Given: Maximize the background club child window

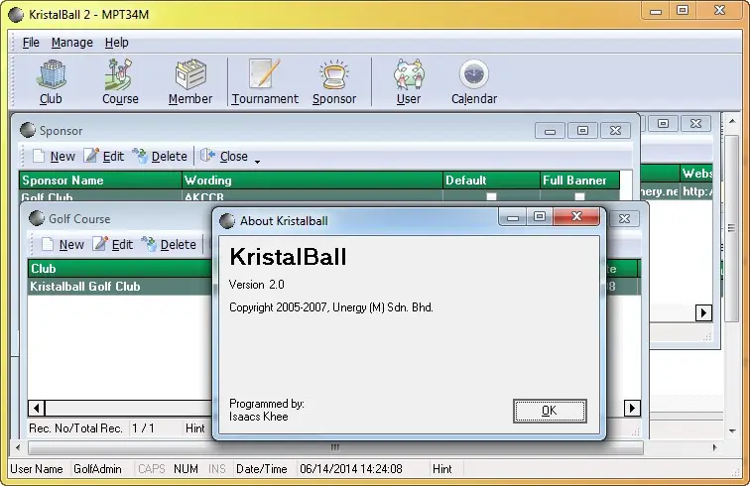Looking at the screenshot, I should pyautogui.click(x=663, y=123).
